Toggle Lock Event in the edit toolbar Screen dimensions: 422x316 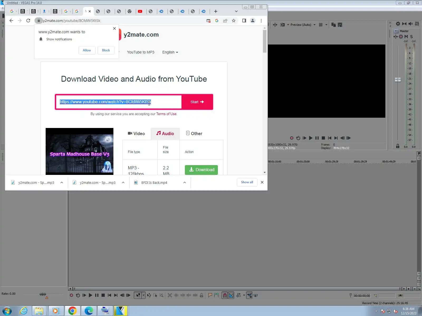[x=202, y=295]
